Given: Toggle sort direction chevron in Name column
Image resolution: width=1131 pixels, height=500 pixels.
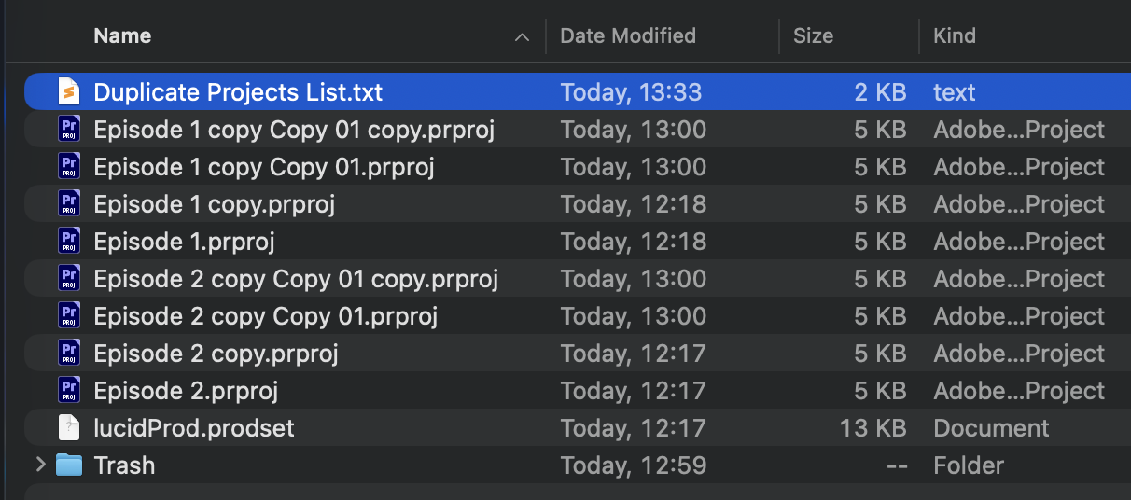Looking at the screenshot, I should (x=522, y=37).
